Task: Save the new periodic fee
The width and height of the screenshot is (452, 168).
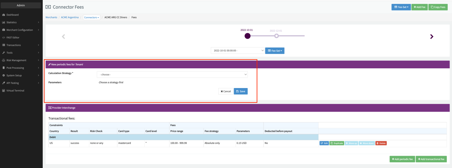Action: 240,91
